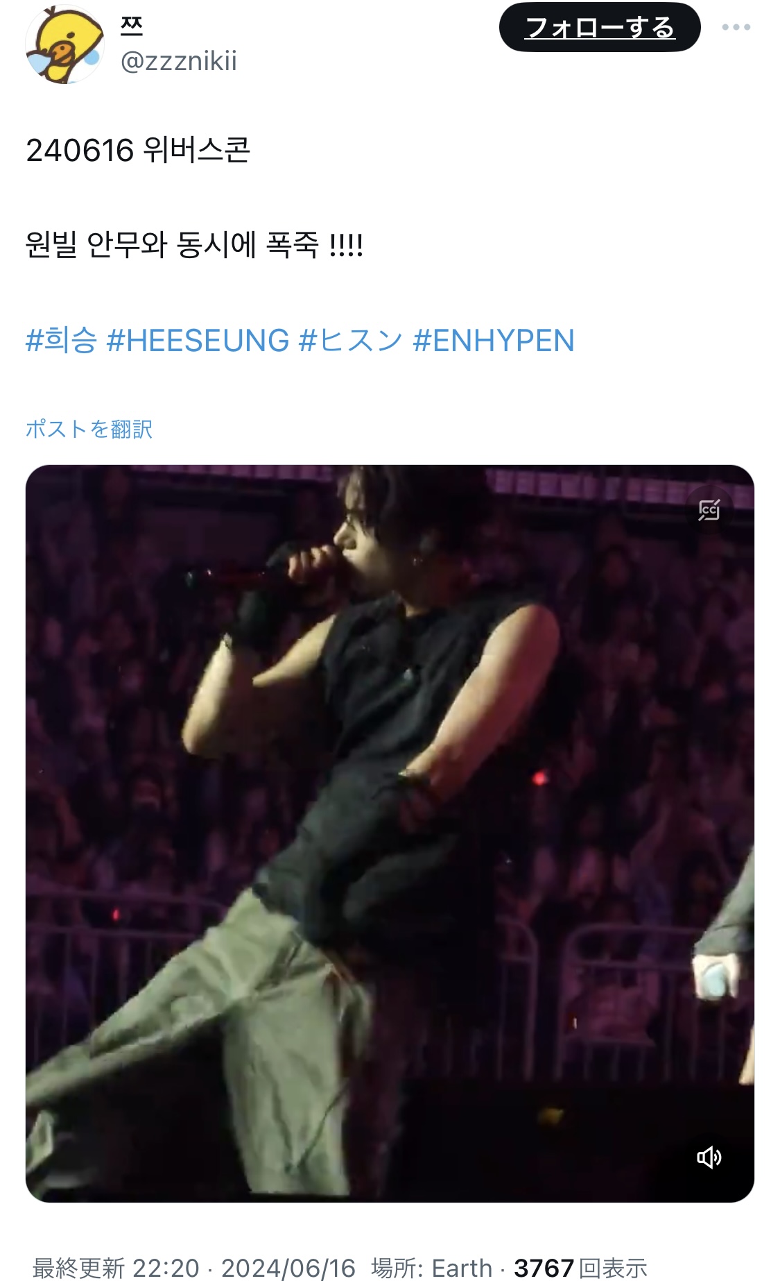780x1281 pixels.
Task: Open the 2024/06/16 post timestamp
Action: point(288,1267)
